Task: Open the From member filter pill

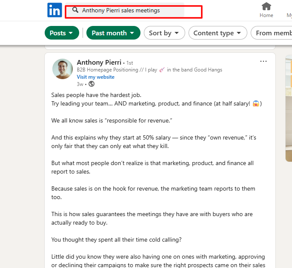Action: click(x=272, y=33)
